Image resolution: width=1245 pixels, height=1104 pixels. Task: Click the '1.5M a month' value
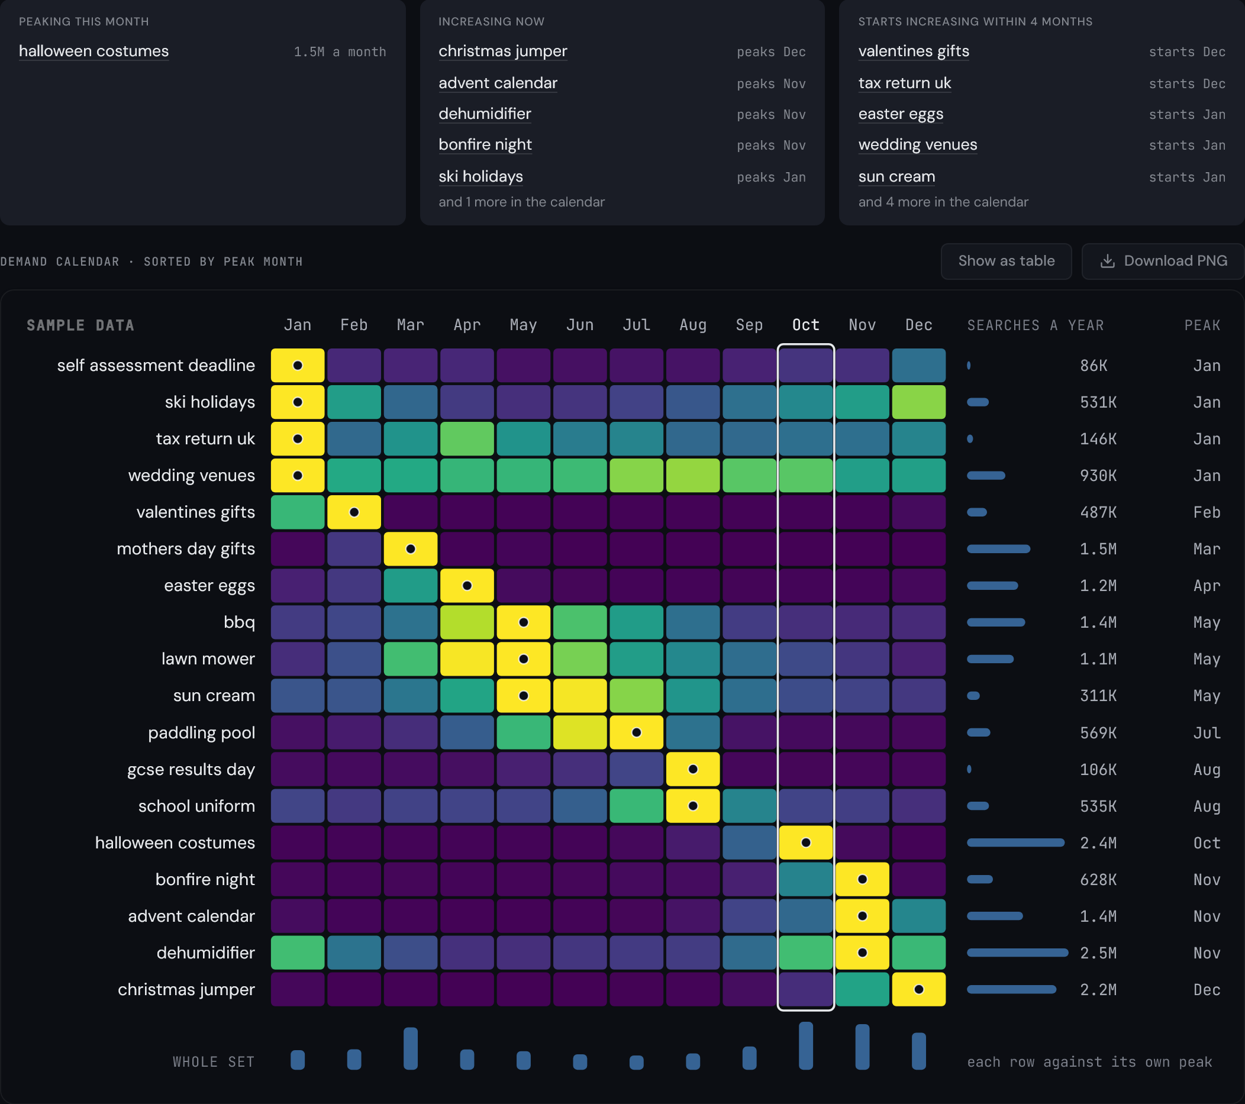[340, 53]
